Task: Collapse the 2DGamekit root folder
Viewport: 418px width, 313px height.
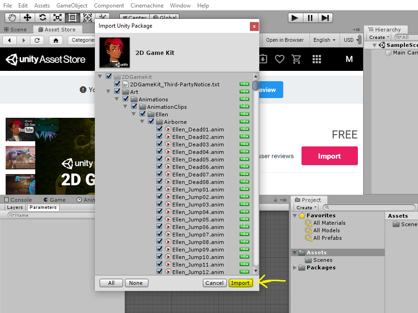Action: pos(100,76)
